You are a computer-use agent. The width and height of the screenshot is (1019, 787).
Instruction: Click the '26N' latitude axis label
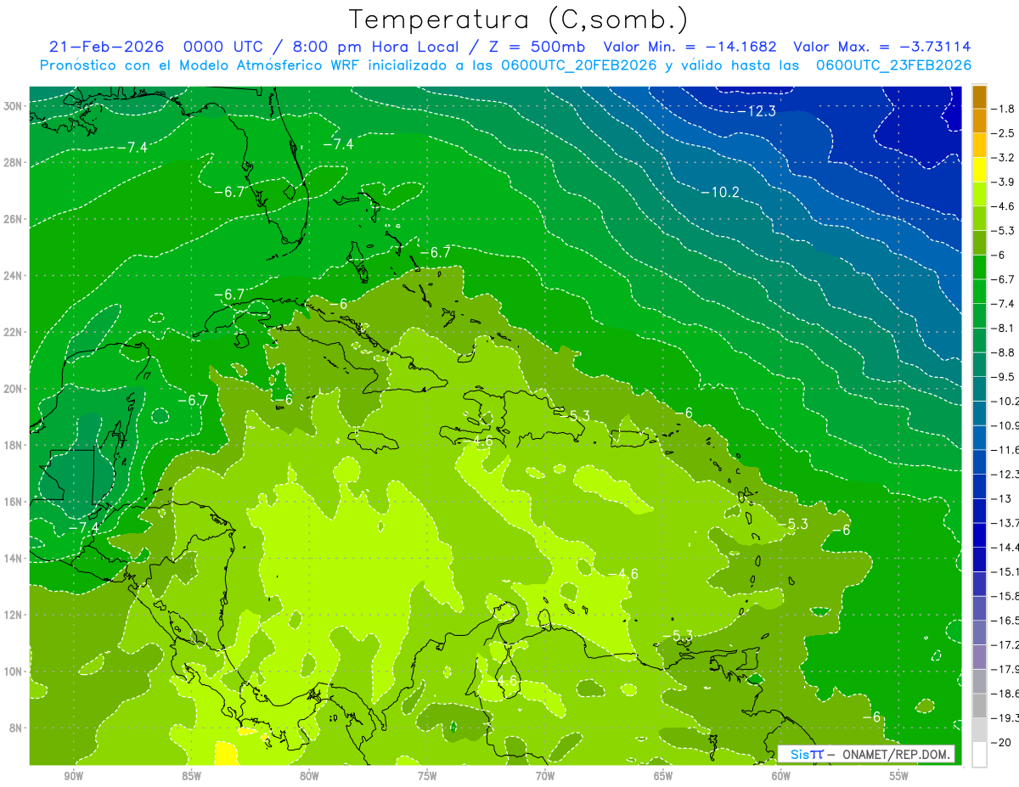14,219
